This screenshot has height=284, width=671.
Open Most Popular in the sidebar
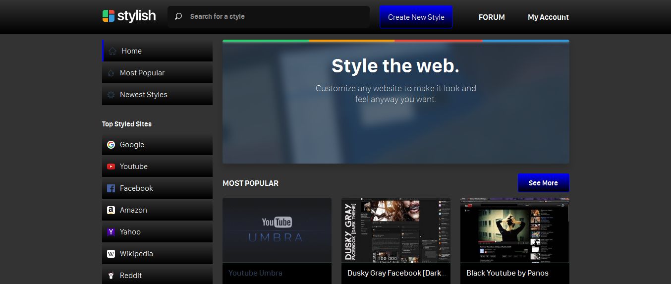(x=157, y=72)
